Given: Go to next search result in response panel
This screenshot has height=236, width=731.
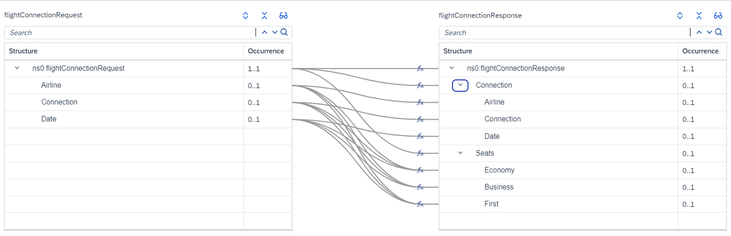Looking at the screenshot, I should [x=709, y=32].
